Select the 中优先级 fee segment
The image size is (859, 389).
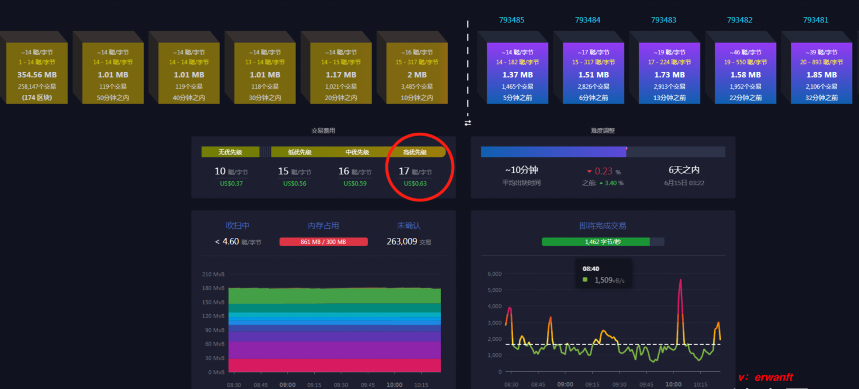(357, 152)
